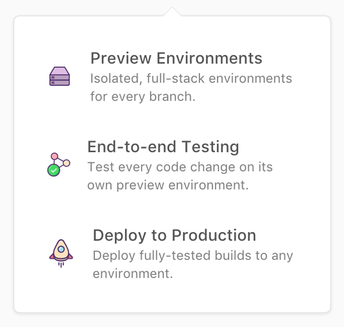Viewport: 344px width, 327px height.
Task: Click the rocket icon beside Deploy to Production
Action: 60,251
